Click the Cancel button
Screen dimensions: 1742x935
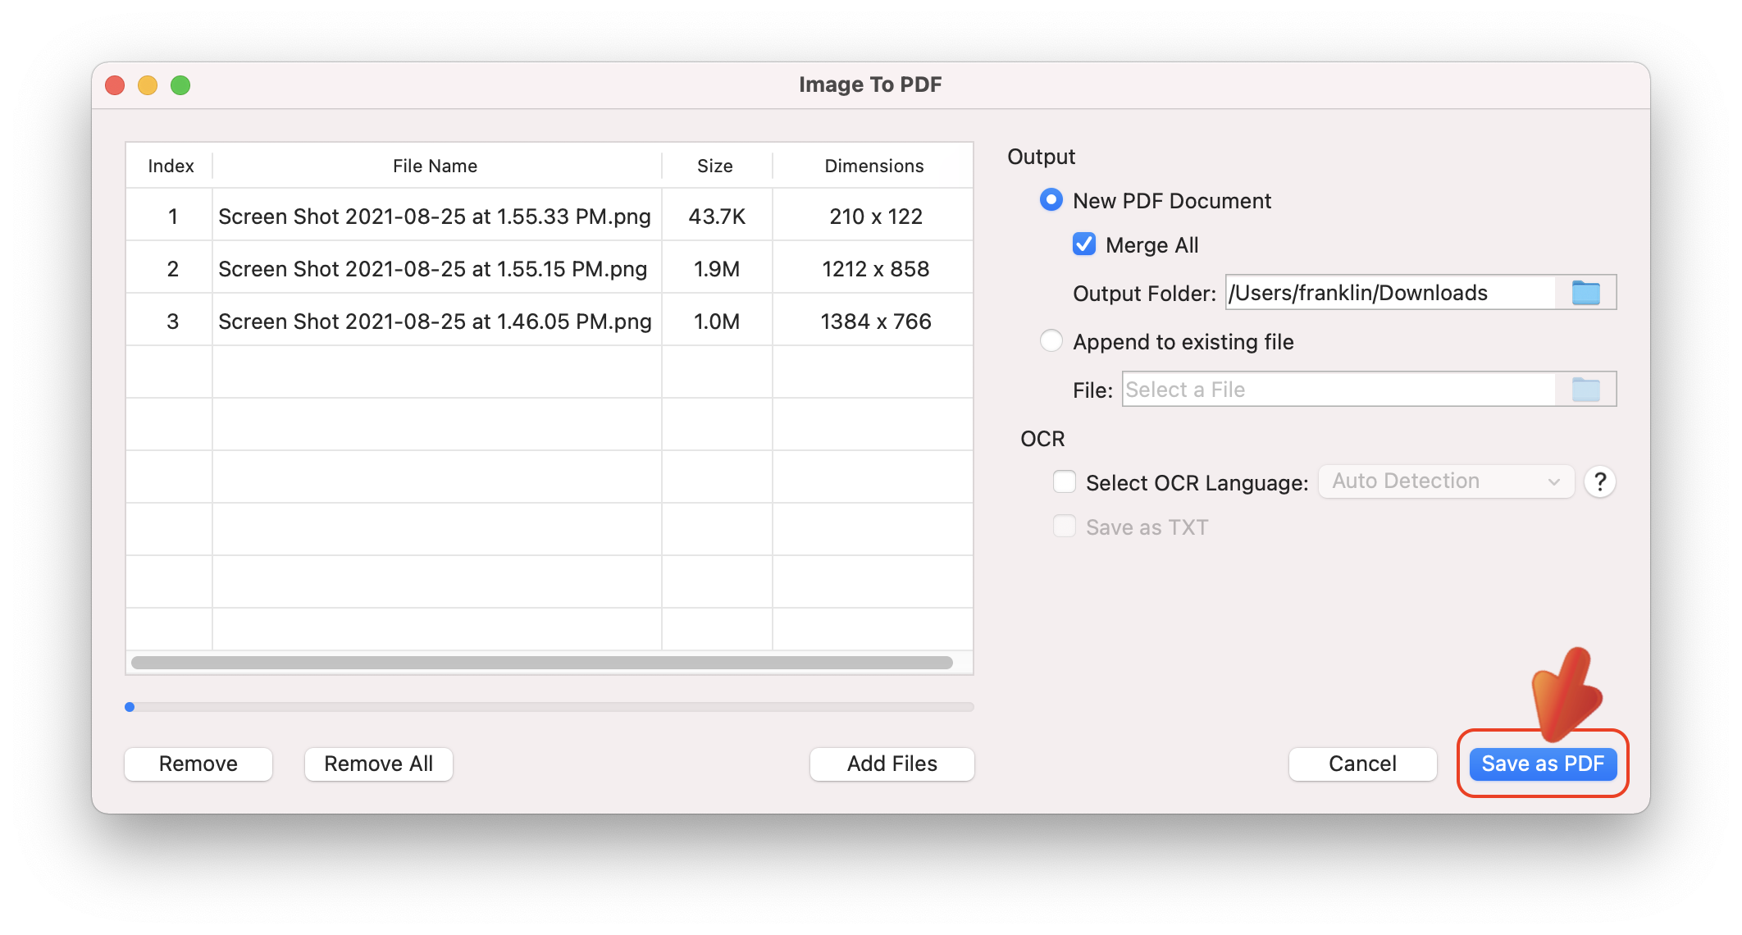point(1362,764)
